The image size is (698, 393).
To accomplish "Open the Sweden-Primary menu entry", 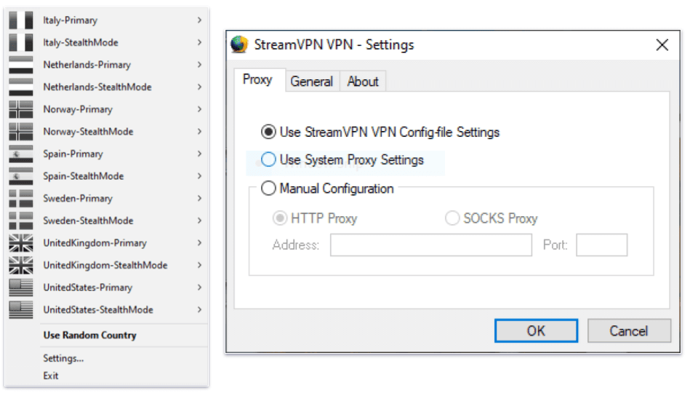I will [x=107, y=198].
